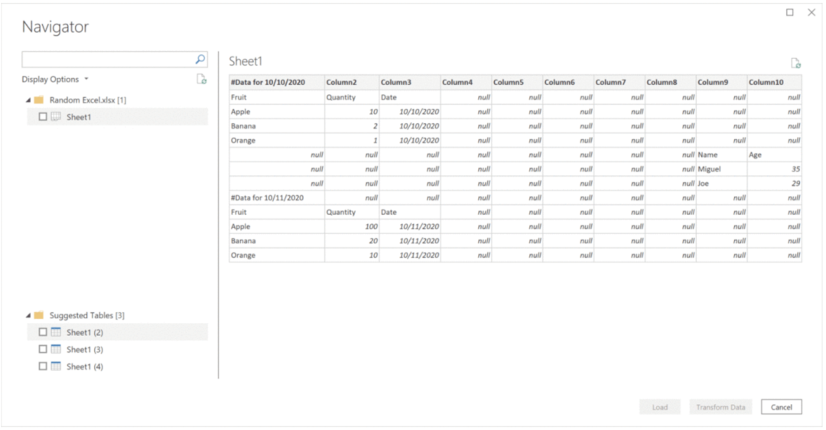This screenshot has height=430, width=826.
Task: Click the Column6 header
Action: (x=568, y=83)
